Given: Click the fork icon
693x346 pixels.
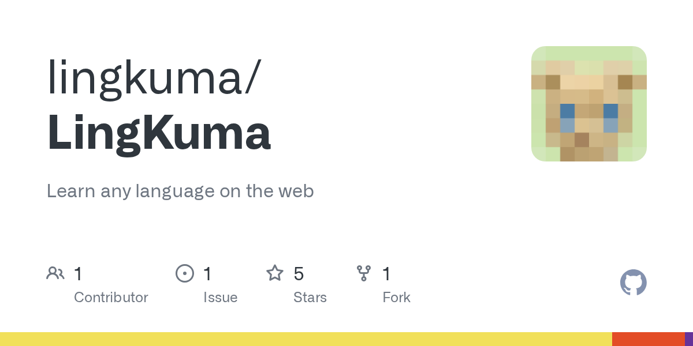Looking at the screenshot, I should (x=363, y=273).
